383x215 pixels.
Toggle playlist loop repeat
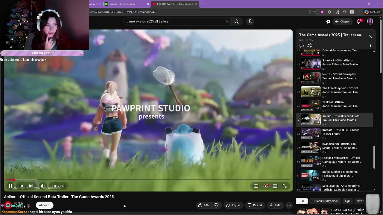pyautogui.click(x=302, y=45)
